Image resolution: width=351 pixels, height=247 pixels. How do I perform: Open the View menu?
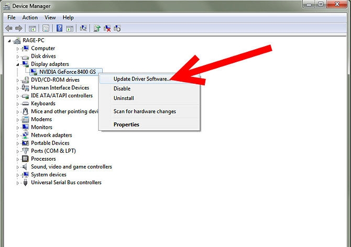[50, 17]
